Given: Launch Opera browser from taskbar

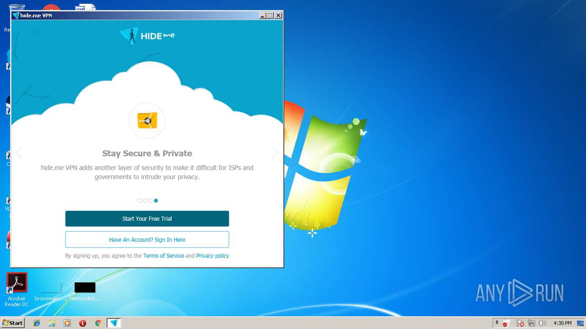Looking at the screenshot, I should (x=82, y=323).
